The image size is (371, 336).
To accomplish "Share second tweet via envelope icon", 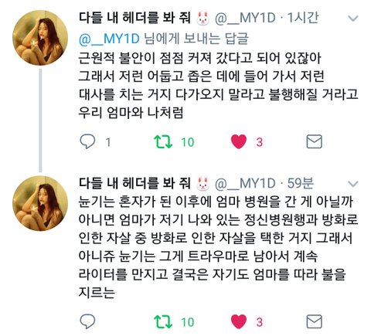I will [x=315, y=321].
